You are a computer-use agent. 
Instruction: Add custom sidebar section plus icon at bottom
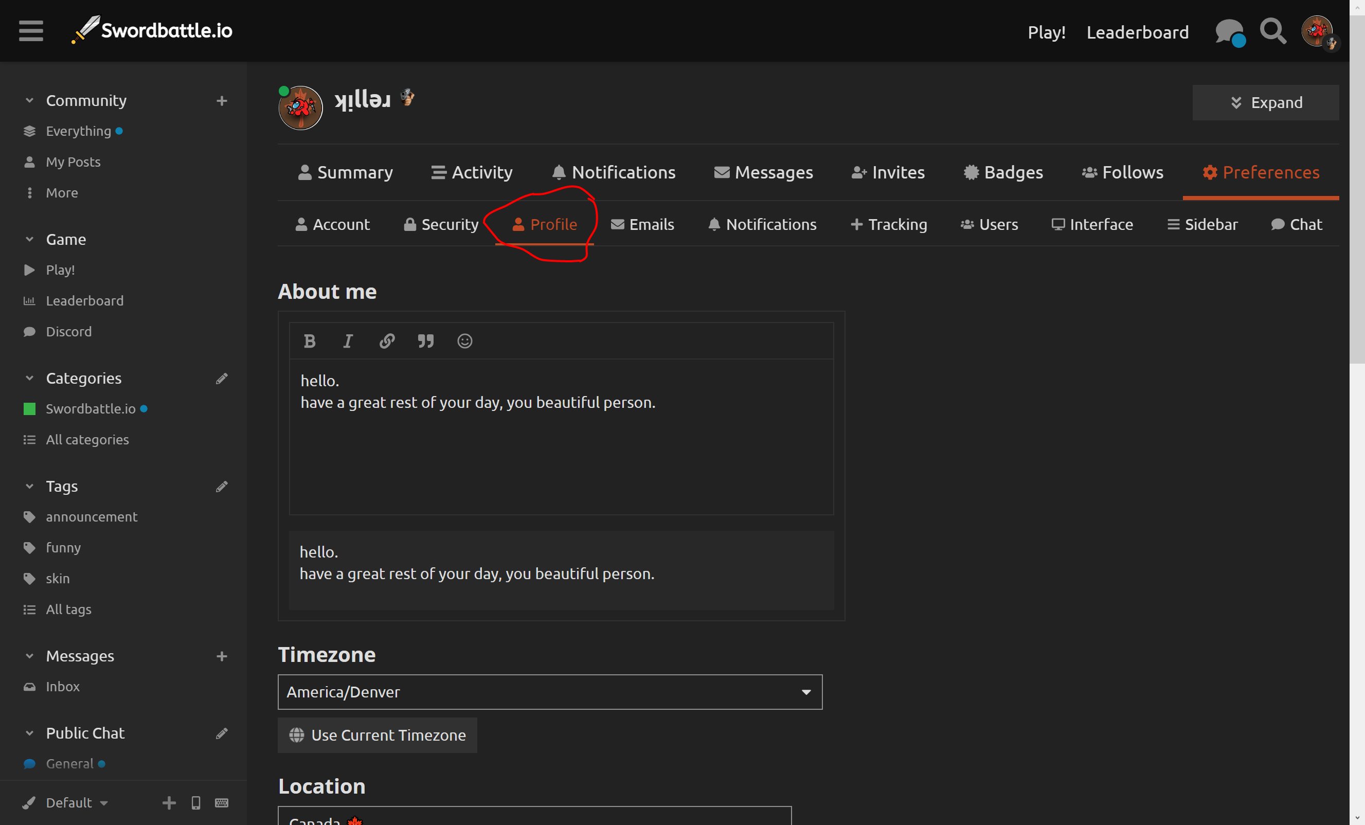(169, 803)
